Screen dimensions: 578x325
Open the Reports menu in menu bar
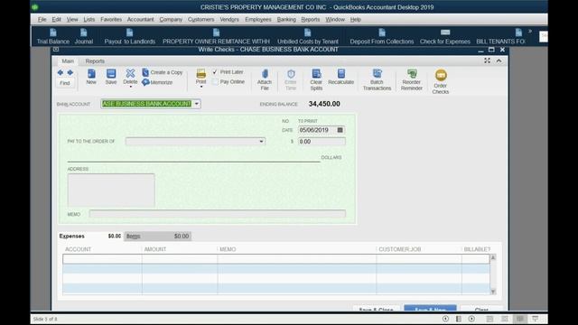[x=311, y=20]
